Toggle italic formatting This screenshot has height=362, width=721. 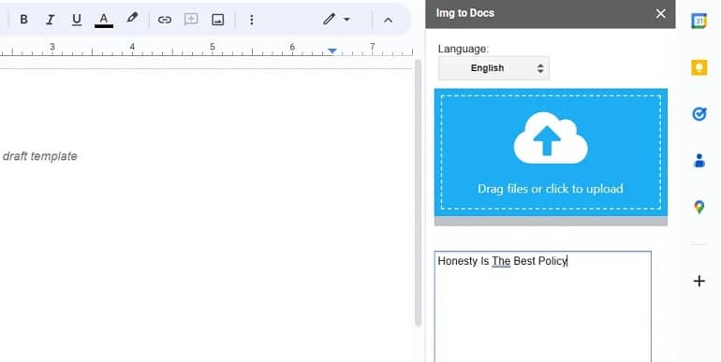click(x=51, y=20)
